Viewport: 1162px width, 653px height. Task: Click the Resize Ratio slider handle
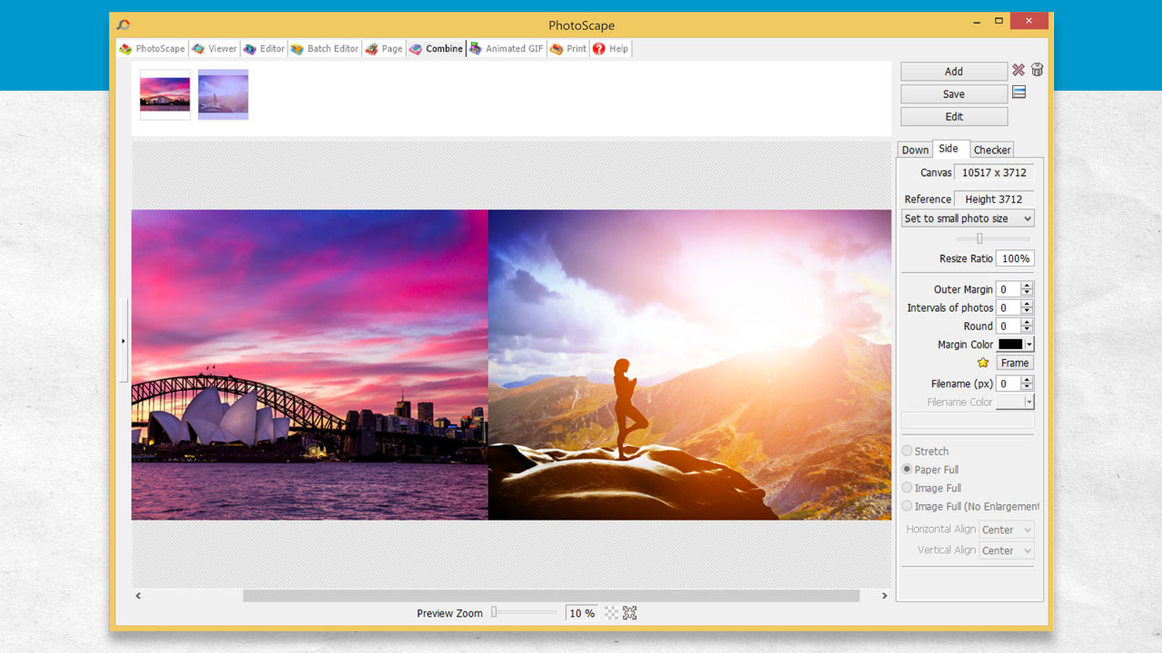980,239
